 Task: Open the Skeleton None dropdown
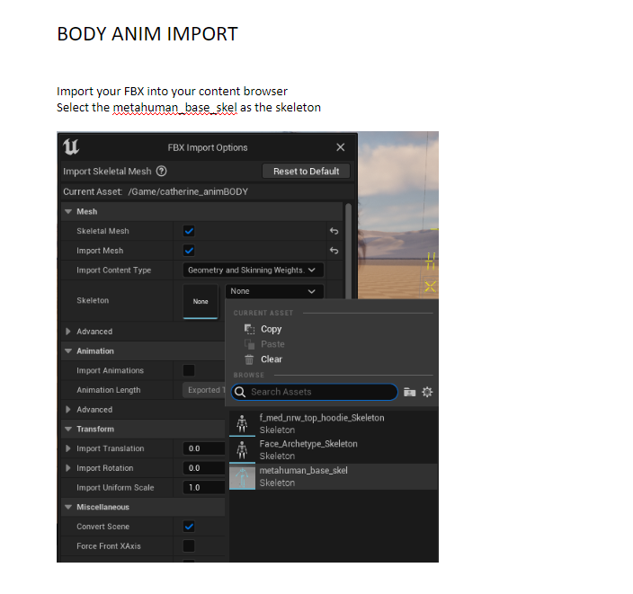tap(274, 291)
